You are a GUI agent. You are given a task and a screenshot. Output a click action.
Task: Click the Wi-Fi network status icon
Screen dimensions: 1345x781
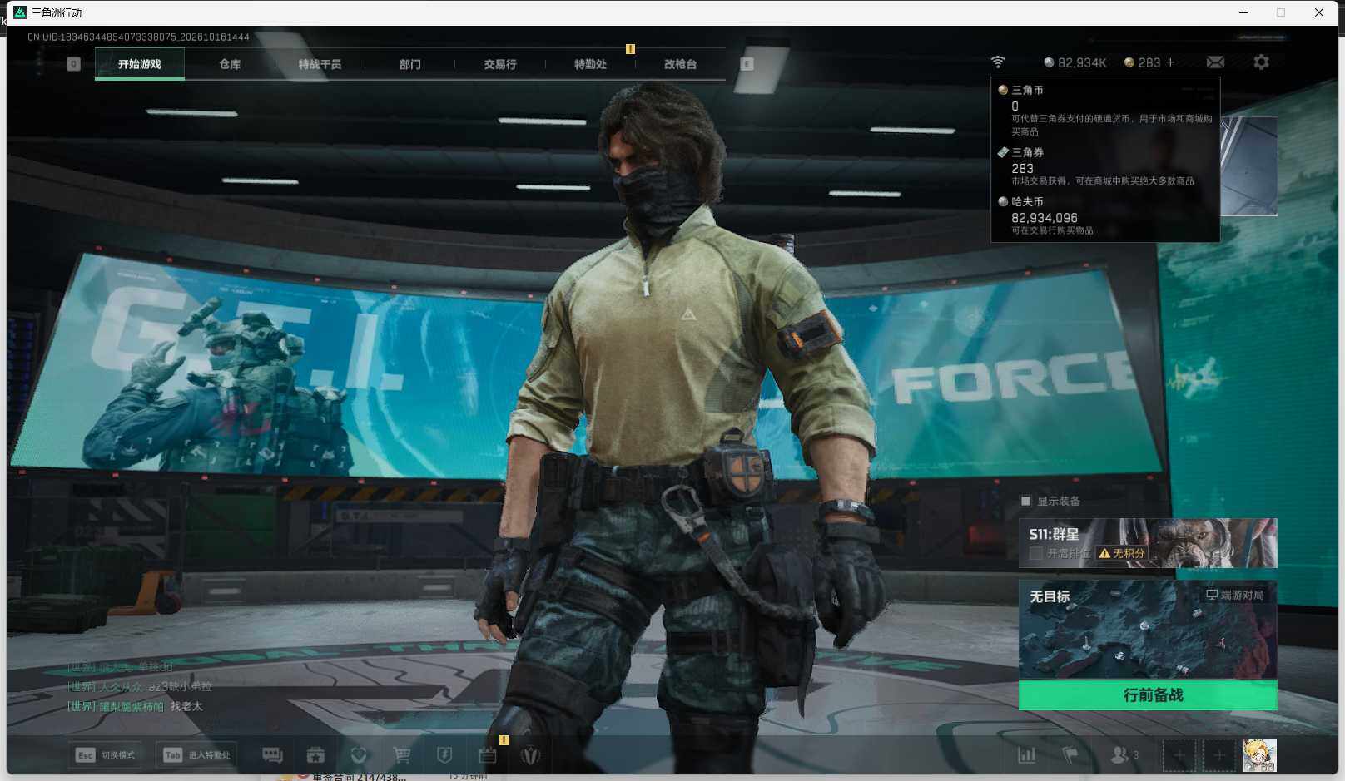(998, 62)
